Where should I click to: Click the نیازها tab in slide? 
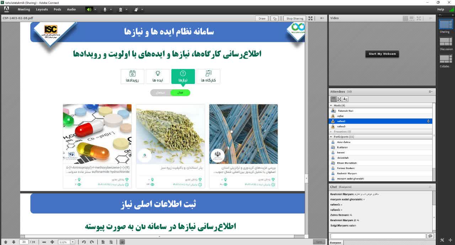pyautogui.click(x=183, y=76)
